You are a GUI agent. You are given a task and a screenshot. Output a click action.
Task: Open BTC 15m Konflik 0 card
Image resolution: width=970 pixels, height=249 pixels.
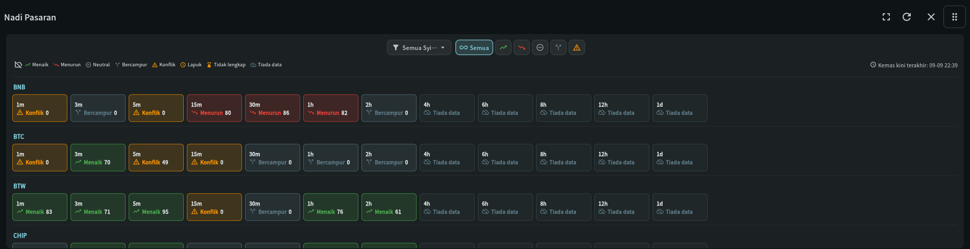coord(214,158)
